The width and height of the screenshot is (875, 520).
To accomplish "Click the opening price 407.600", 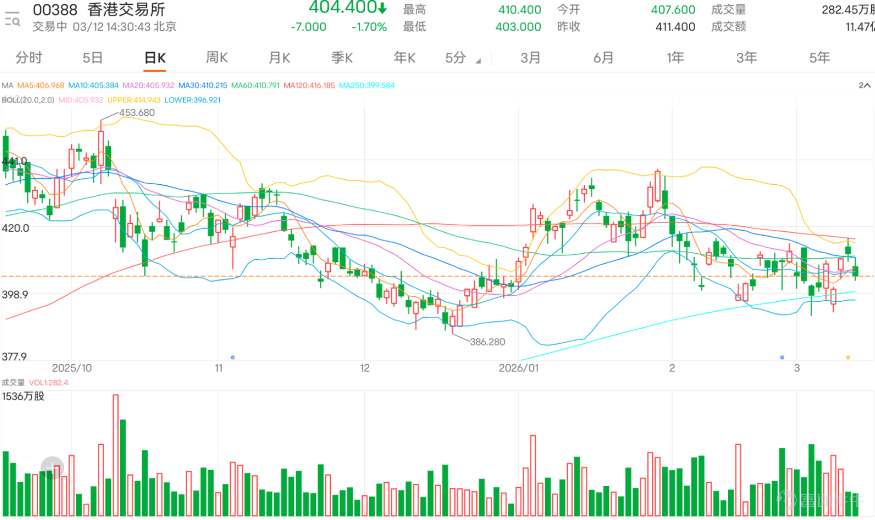I will 673,10.
